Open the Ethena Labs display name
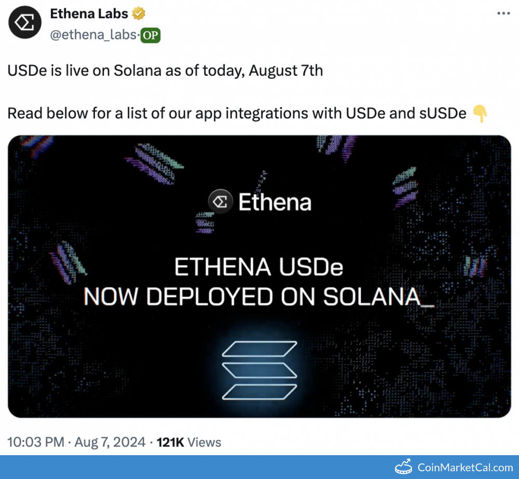This screenshot has height=479, width=519. point(89,14)
